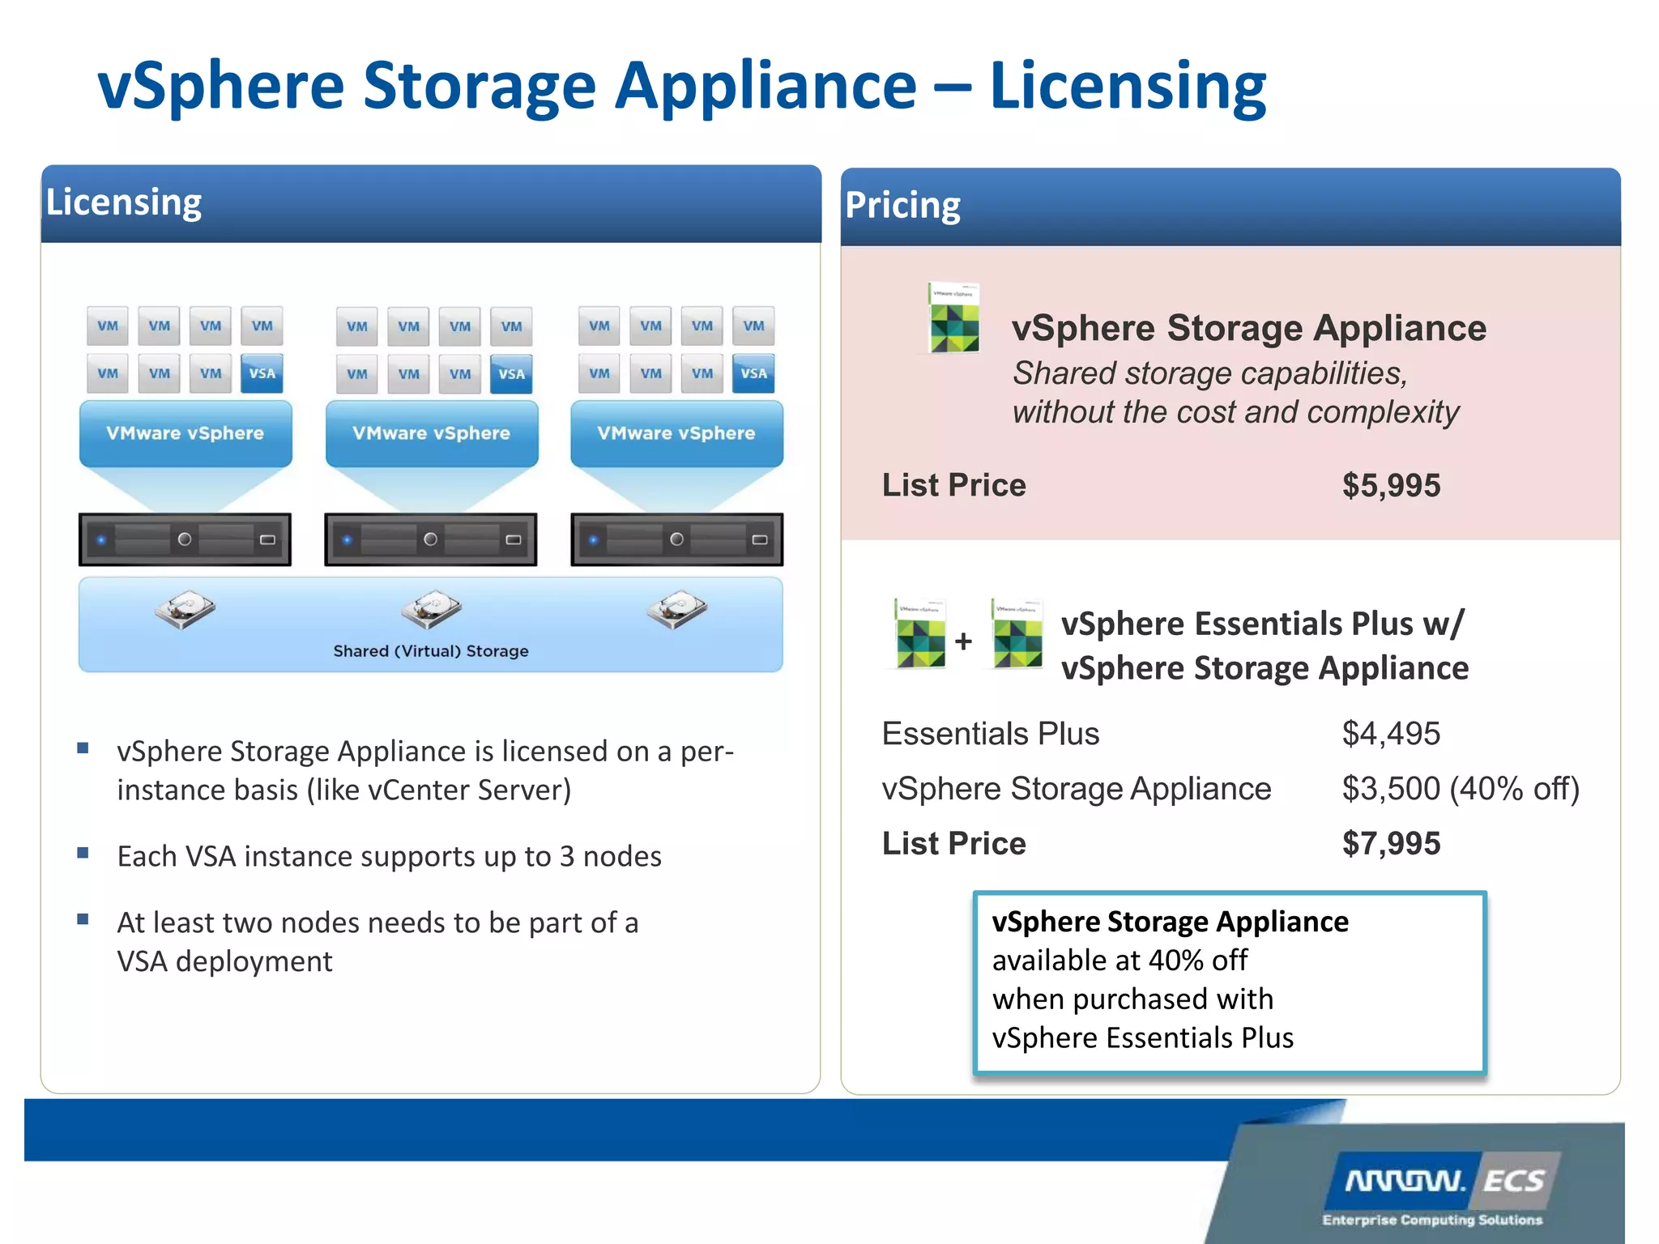Click the middle hard disk drive icon
The image size is (1659, 1244).
click(431, 609)
